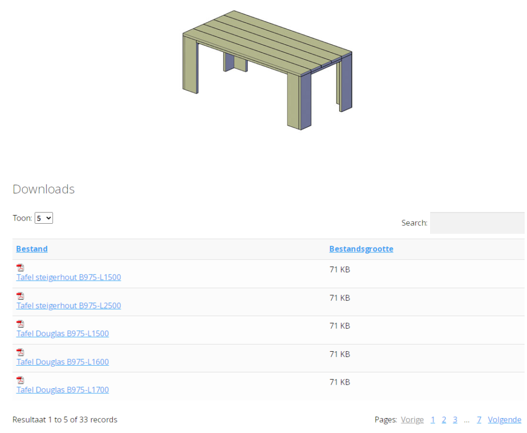
Task: Click the PDF icon beside Tafel steigerhout B975-L1500
Action: (20, 267)
